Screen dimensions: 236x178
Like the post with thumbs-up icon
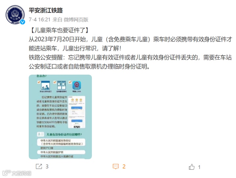[x=192, y=167]
